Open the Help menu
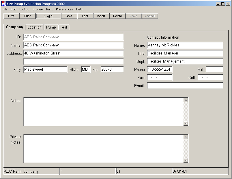Screen dimensions: 232x179 pyautogui.click(x=79, y=9)
